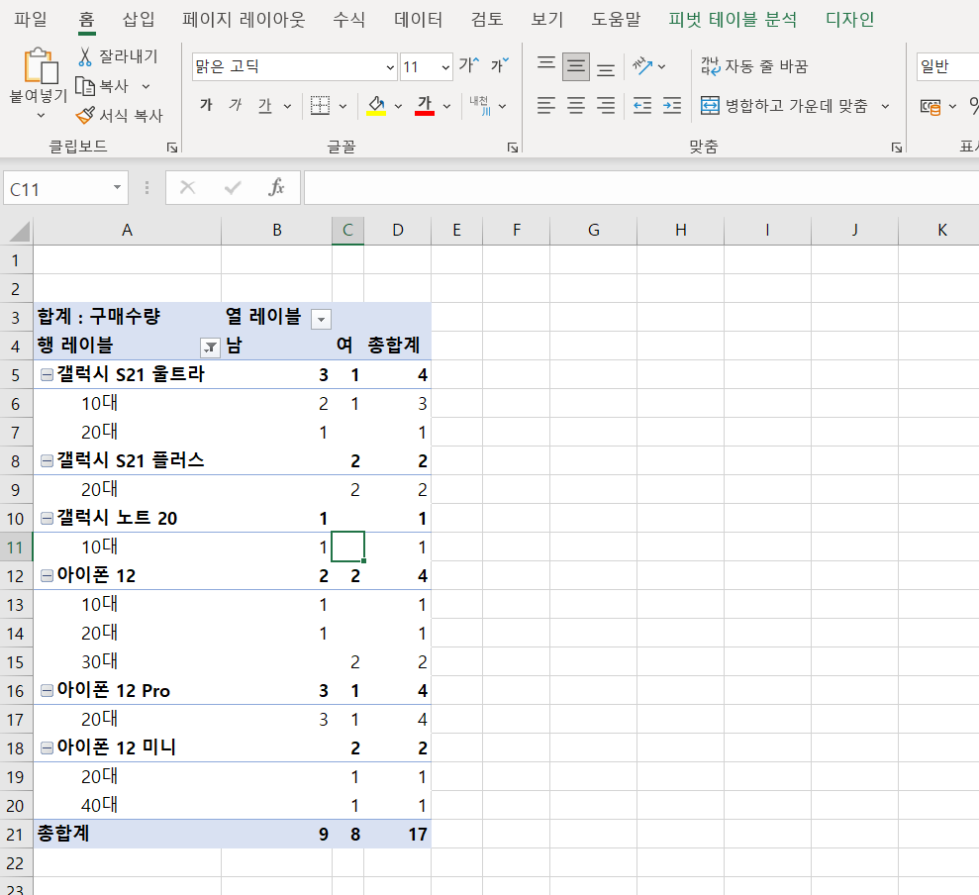Collapse 갤럭시 S21 플러스 group

(47, 461)
